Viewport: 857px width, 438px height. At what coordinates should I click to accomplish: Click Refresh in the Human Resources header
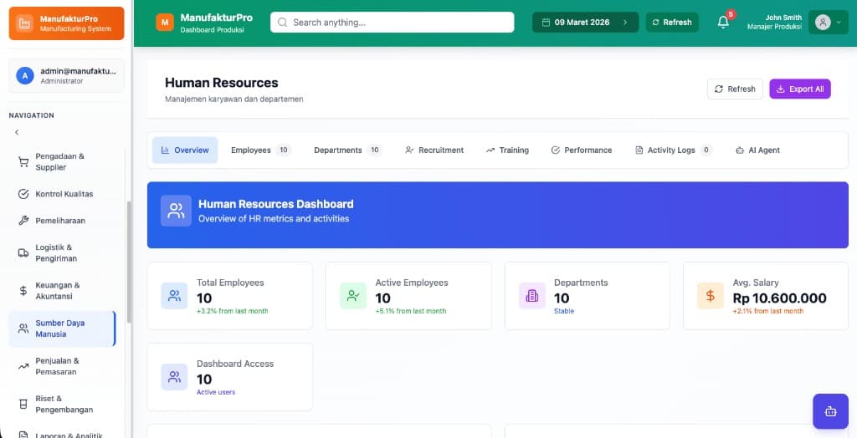click(x=734, y=89)
